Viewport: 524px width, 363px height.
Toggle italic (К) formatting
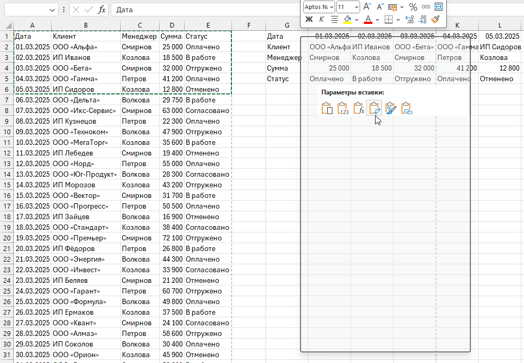click(321, 20)
